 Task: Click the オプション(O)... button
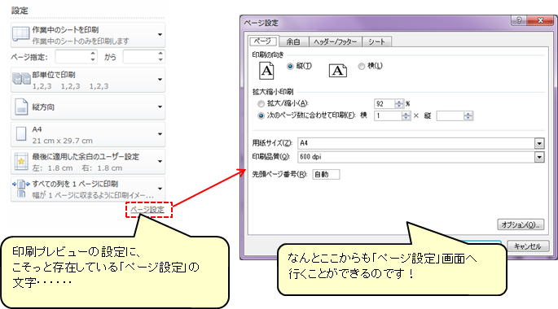point(521,224)
